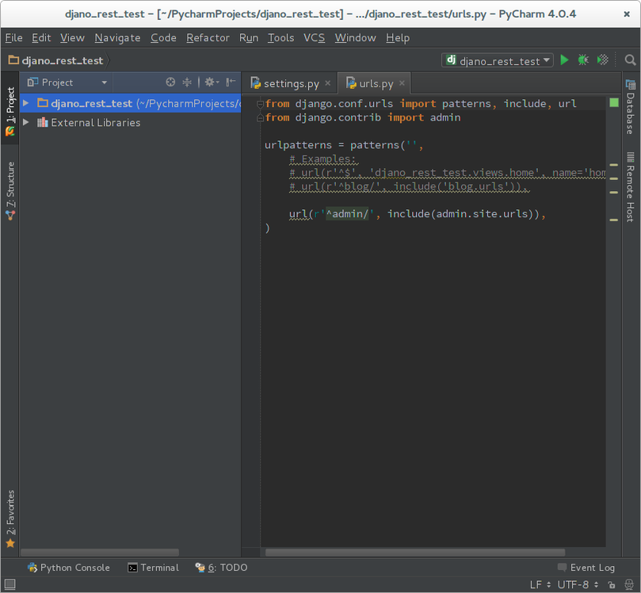This screenshot has width=641, height=593.
Task: Open run configuration dropdown djano_rest_test
Action: tap(498, 60)
